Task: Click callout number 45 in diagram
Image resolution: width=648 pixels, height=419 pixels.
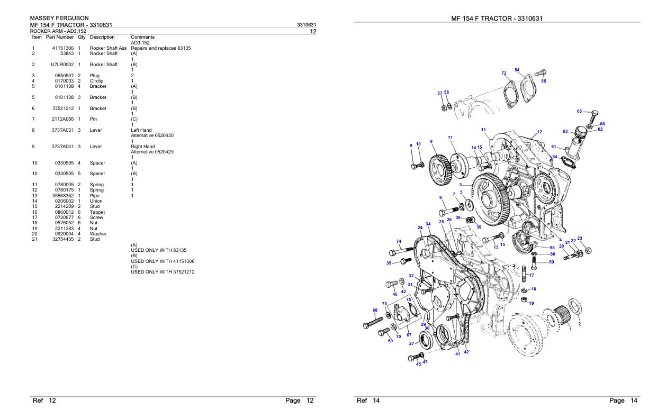Action: (418, 364)
